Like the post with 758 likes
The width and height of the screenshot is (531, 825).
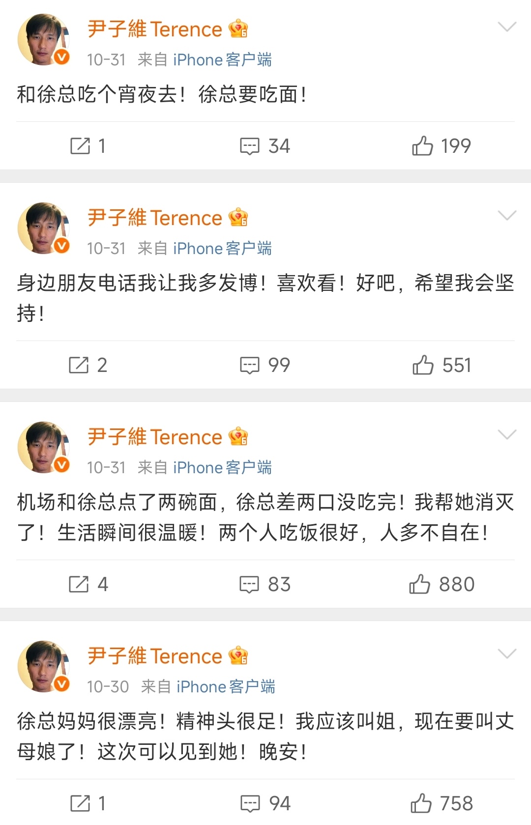(421, 803)
